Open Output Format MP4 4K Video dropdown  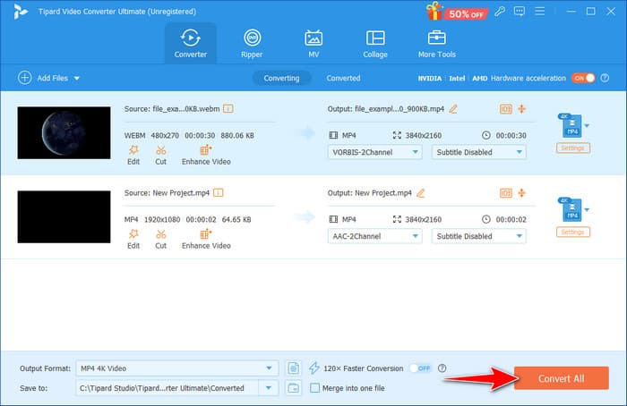point(176,368)
